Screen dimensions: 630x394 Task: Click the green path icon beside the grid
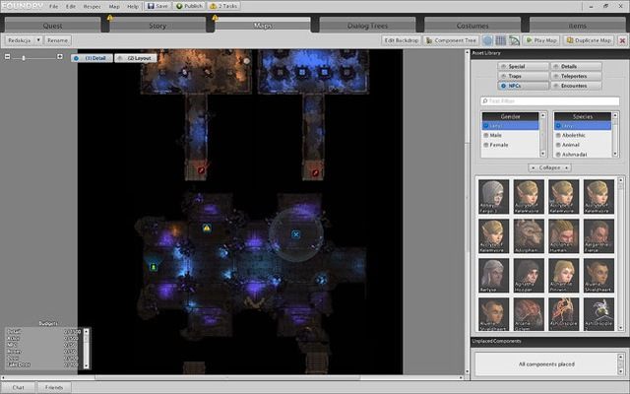click(514, 40)
